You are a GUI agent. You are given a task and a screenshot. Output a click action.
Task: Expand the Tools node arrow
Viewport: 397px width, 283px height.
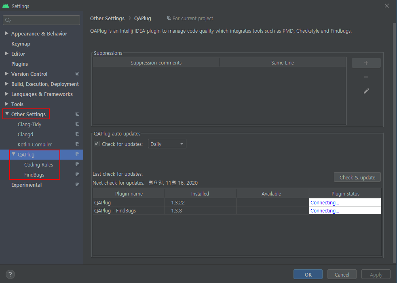click(7, 104)
